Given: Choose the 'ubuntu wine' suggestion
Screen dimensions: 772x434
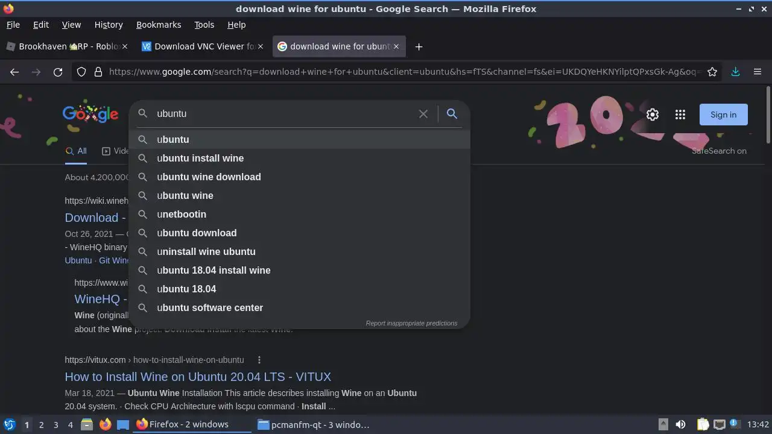Looking at the screenshot, I should pos(299,195).
